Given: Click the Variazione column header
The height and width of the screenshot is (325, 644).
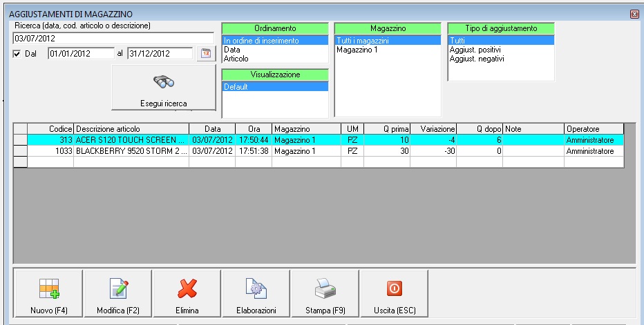Looking at the screenshot, I should (433, 129).
